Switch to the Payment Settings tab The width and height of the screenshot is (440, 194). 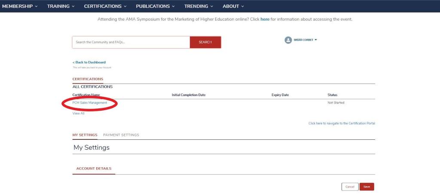pos(121,135)
